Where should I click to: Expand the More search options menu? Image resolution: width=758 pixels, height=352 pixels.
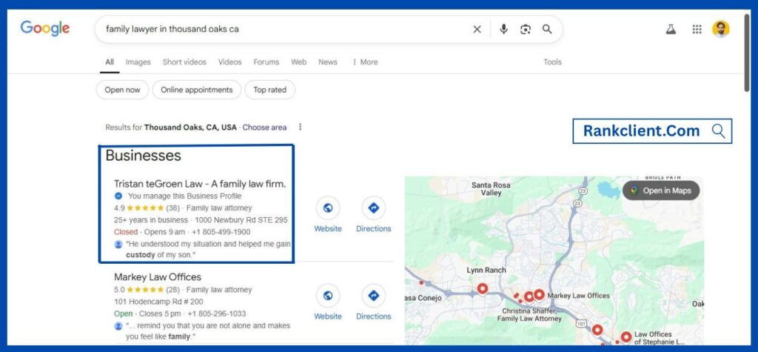(365, 62)
